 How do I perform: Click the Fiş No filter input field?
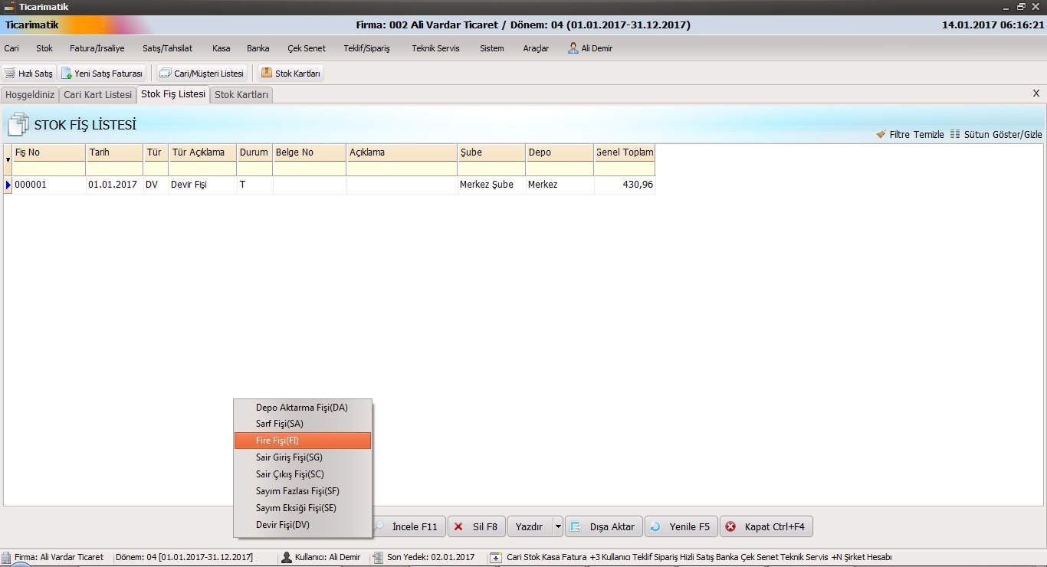49,169
